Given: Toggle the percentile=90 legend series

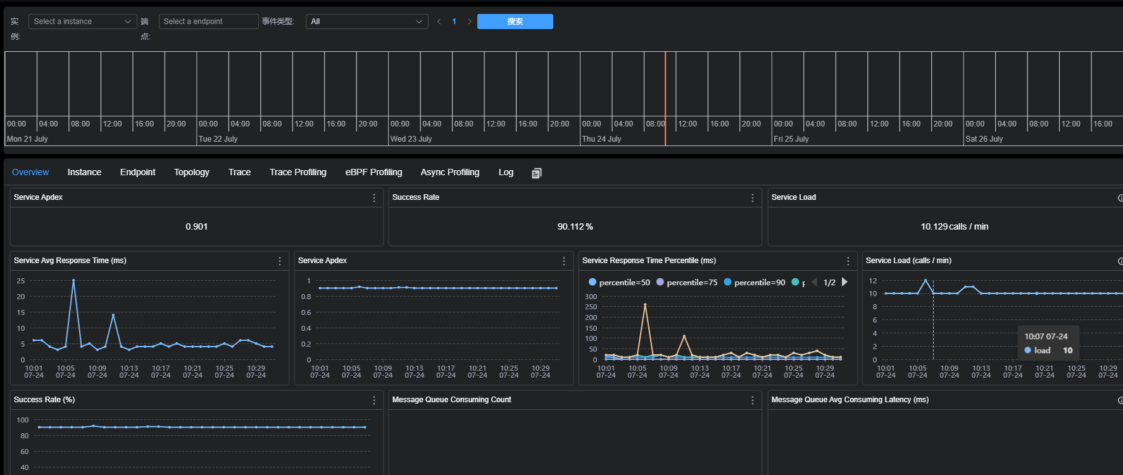Looking at the screenshot, I should tap(755, 283).
